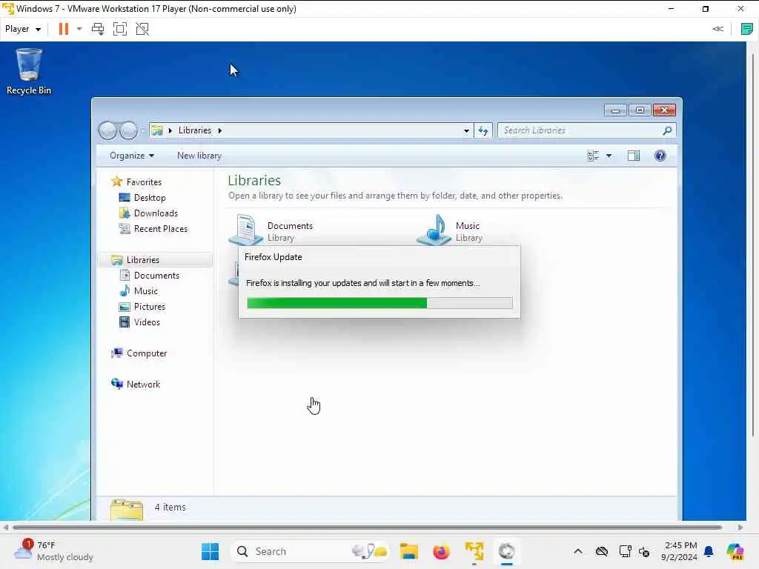The image size is (759, 569).
Task: Open VMware notes/messages green icon
Action: tap(747, 29)
